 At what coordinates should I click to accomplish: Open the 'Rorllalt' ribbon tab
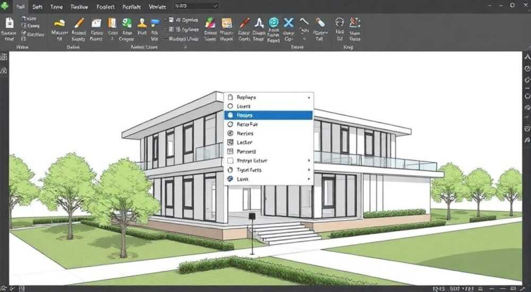point(132,7)
